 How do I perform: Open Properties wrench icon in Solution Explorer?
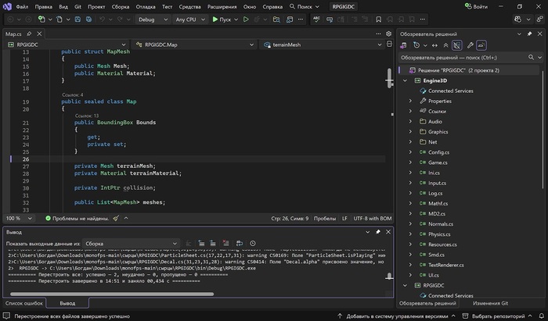(x=470, y=45)
